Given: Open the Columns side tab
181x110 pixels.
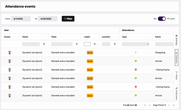Looking at the screenshot, I should (x=177, y=57).
